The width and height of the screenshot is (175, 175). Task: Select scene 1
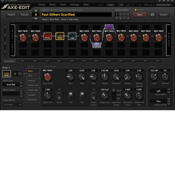[x=117, y=14]
